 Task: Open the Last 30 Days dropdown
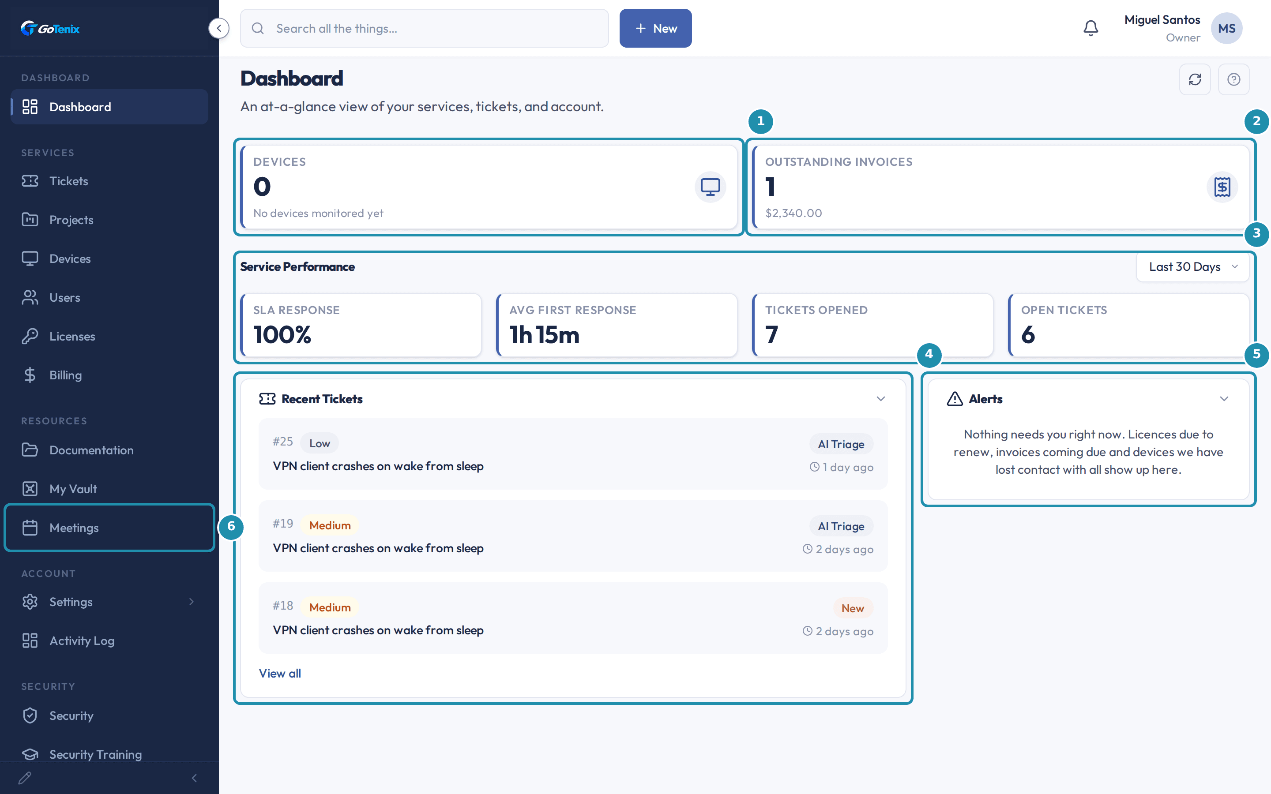tap(1193, 267)
